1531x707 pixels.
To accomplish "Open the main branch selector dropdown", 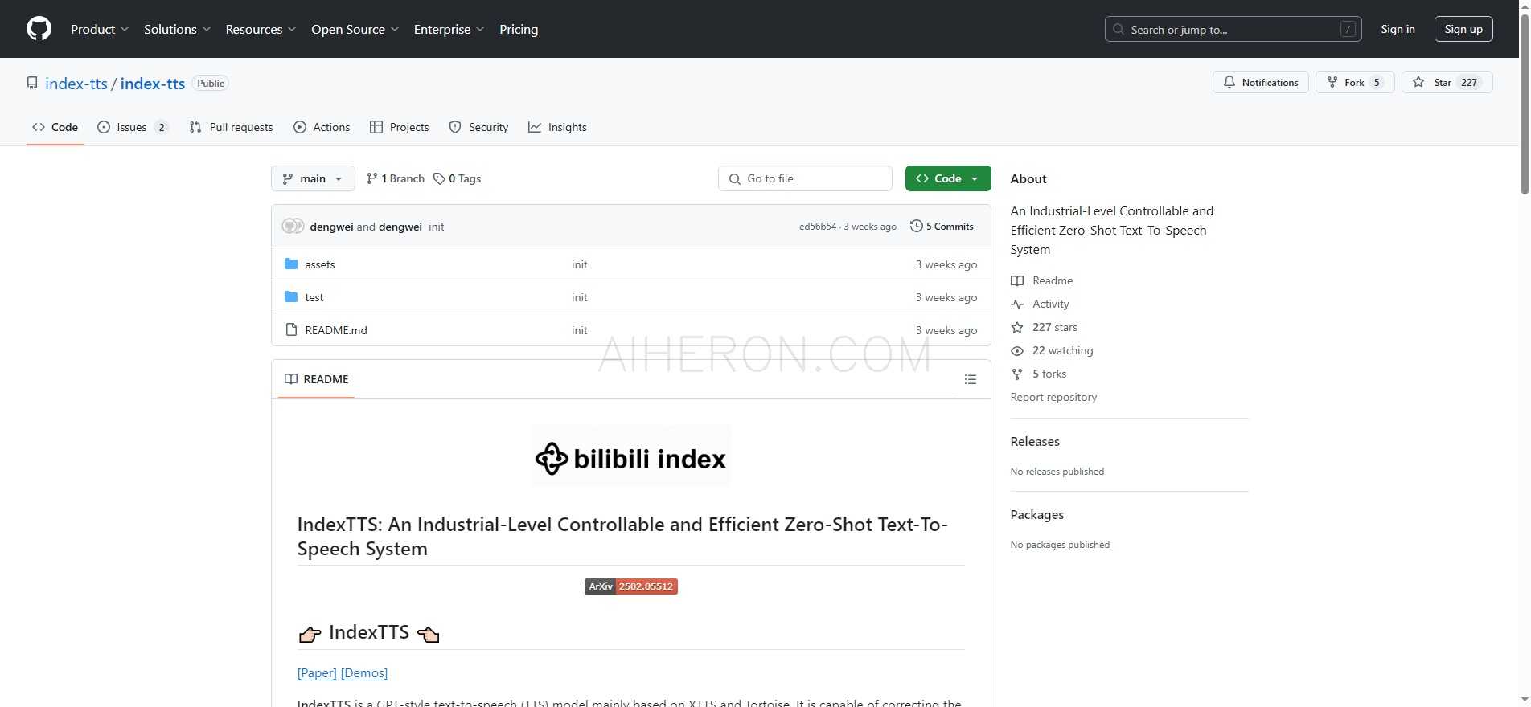I will click(x=313, y=178).
